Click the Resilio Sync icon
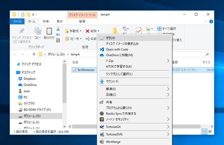The width and height of the screenshot is (224, 145). click(102, 114)
